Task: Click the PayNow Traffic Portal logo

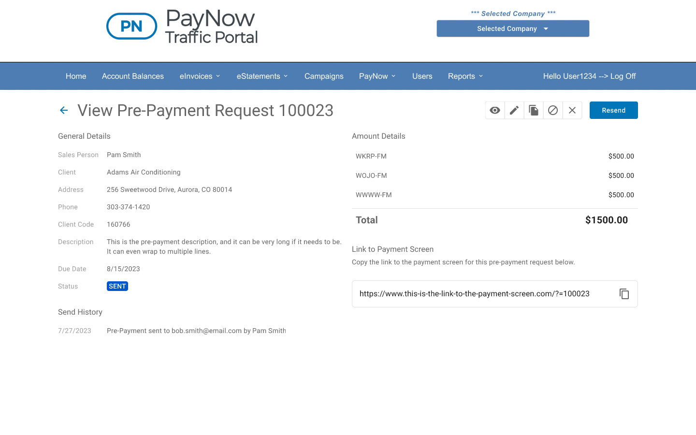Action: click(182, 27)
